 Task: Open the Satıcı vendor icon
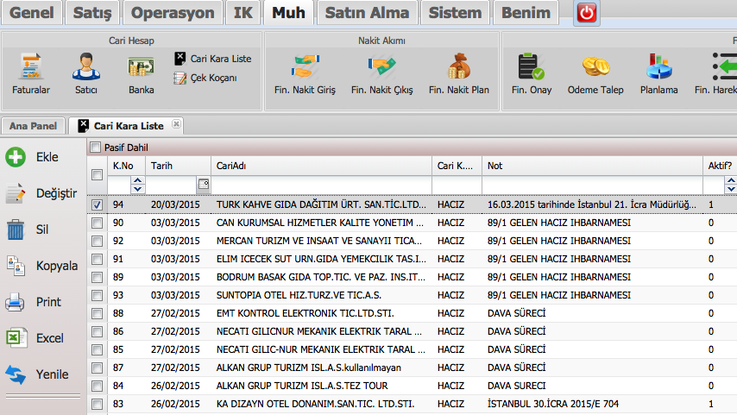[x=86, y=73]
